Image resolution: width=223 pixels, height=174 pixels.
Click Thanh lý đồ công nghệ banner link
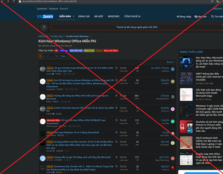coord(137,27)
